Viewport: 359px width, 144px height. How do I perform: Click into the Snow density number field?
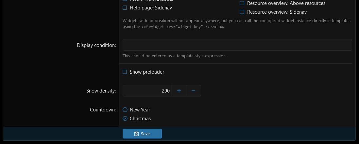[147, 91]
